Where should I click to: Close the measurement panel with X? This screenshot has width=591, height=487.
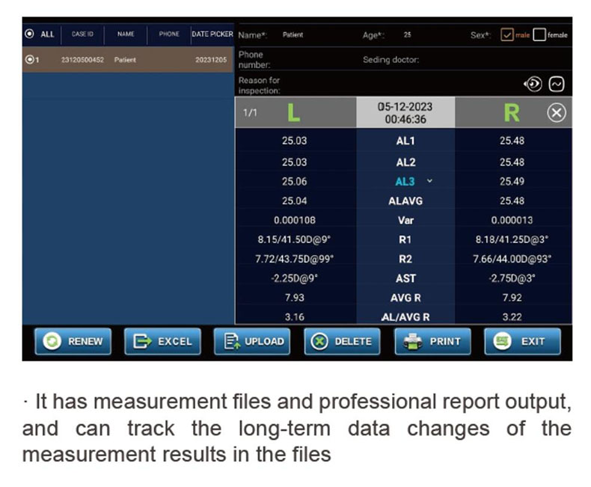click(557, 114)
